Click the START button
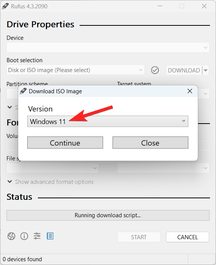Screen dimensions: 216x265 (x=139, y=237)
